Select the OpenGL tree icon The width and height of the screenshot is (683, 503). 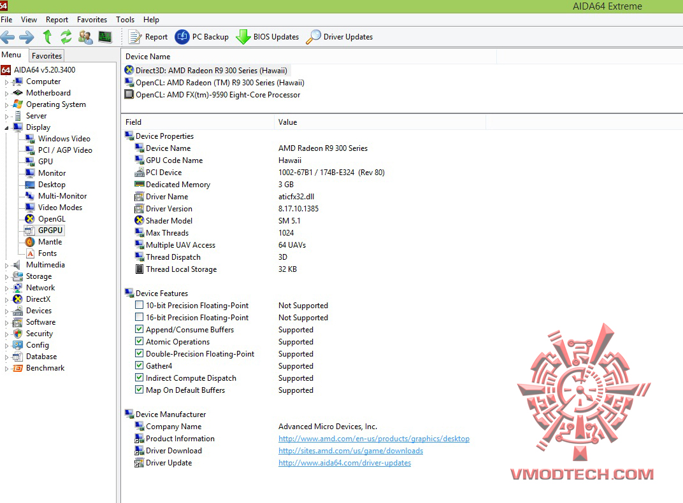29,219
